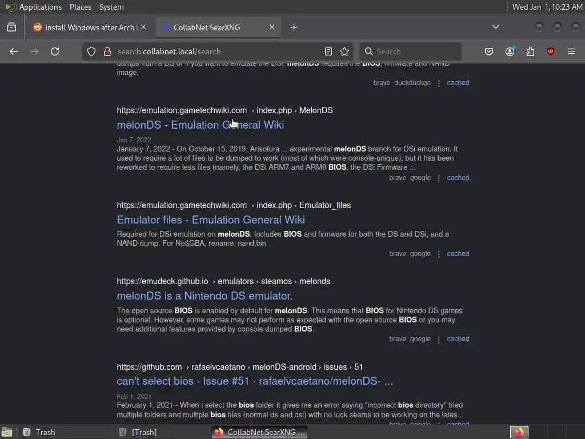Open Emulator files - Emulation General Wiki
Screen dimensions: 585x439
click(x=211, y=219)
